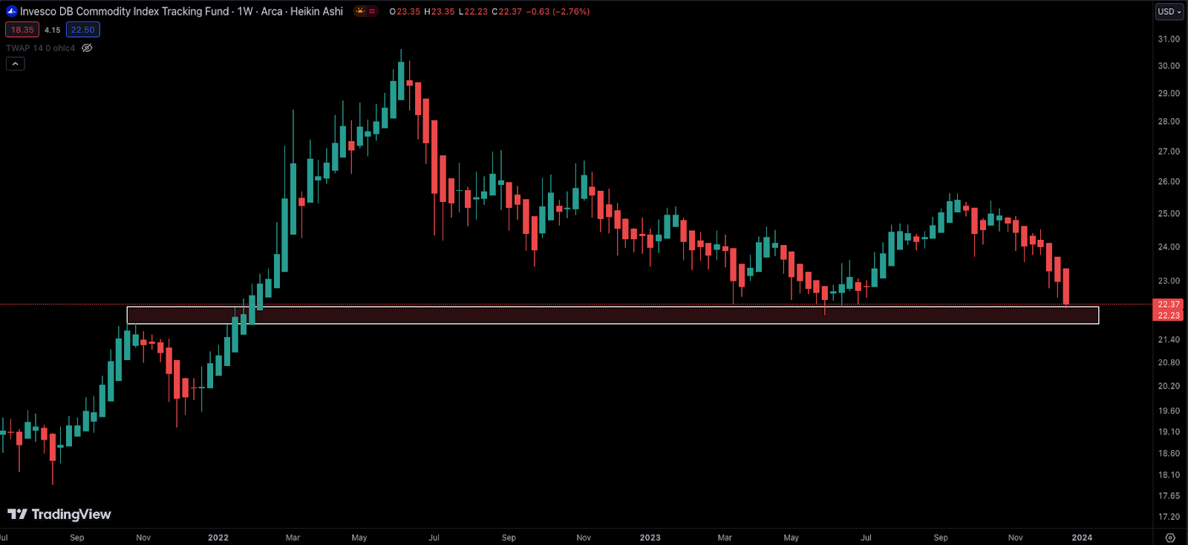The width and height of the screenshot is (1188, 545).
Task: Click the C22.37 close value in header
Action: 507,12
